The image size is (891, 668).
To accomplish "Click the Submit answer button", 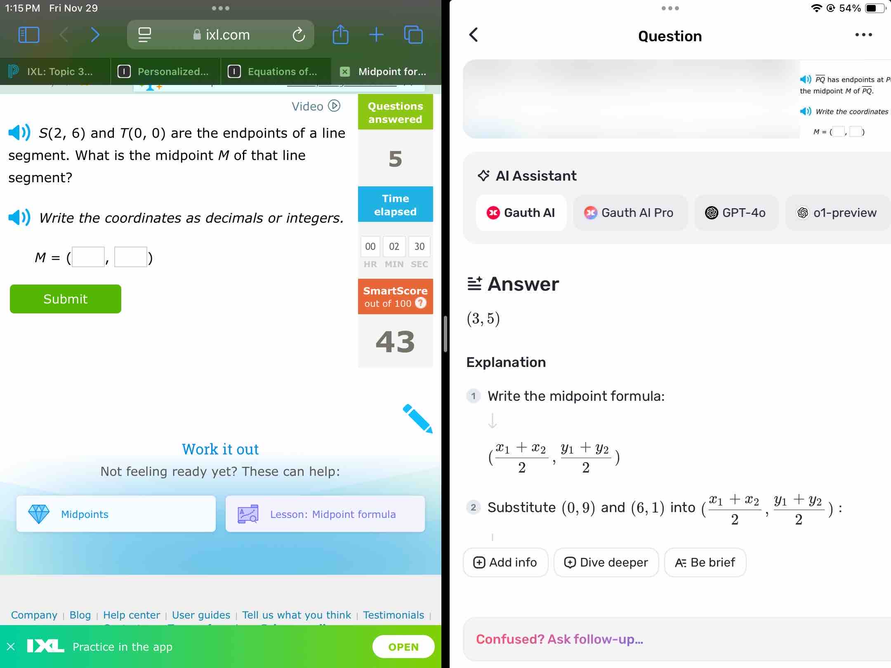I will [x=65, y=298].
